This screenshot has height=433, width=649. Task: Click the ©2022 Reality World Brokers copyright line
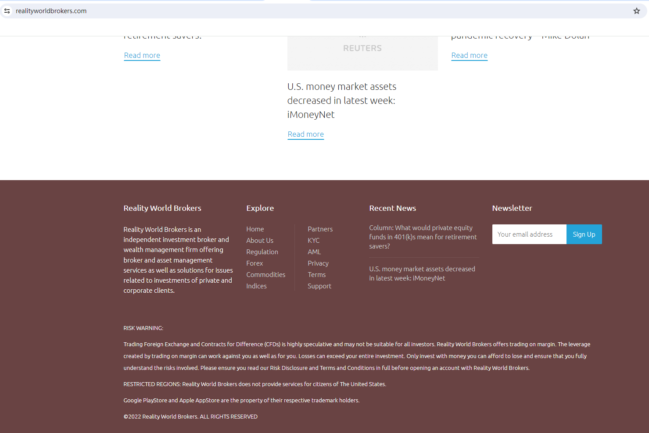coord(190,417)
